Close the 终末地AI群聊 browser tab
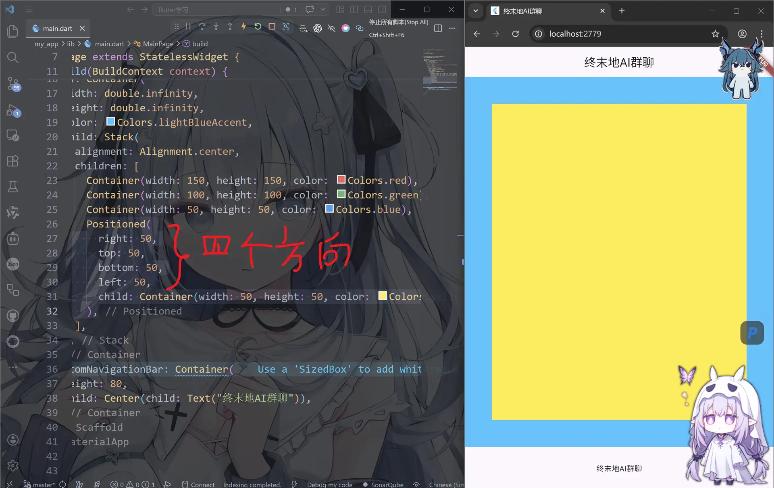 pyautogui.click(x=602, y=11)
